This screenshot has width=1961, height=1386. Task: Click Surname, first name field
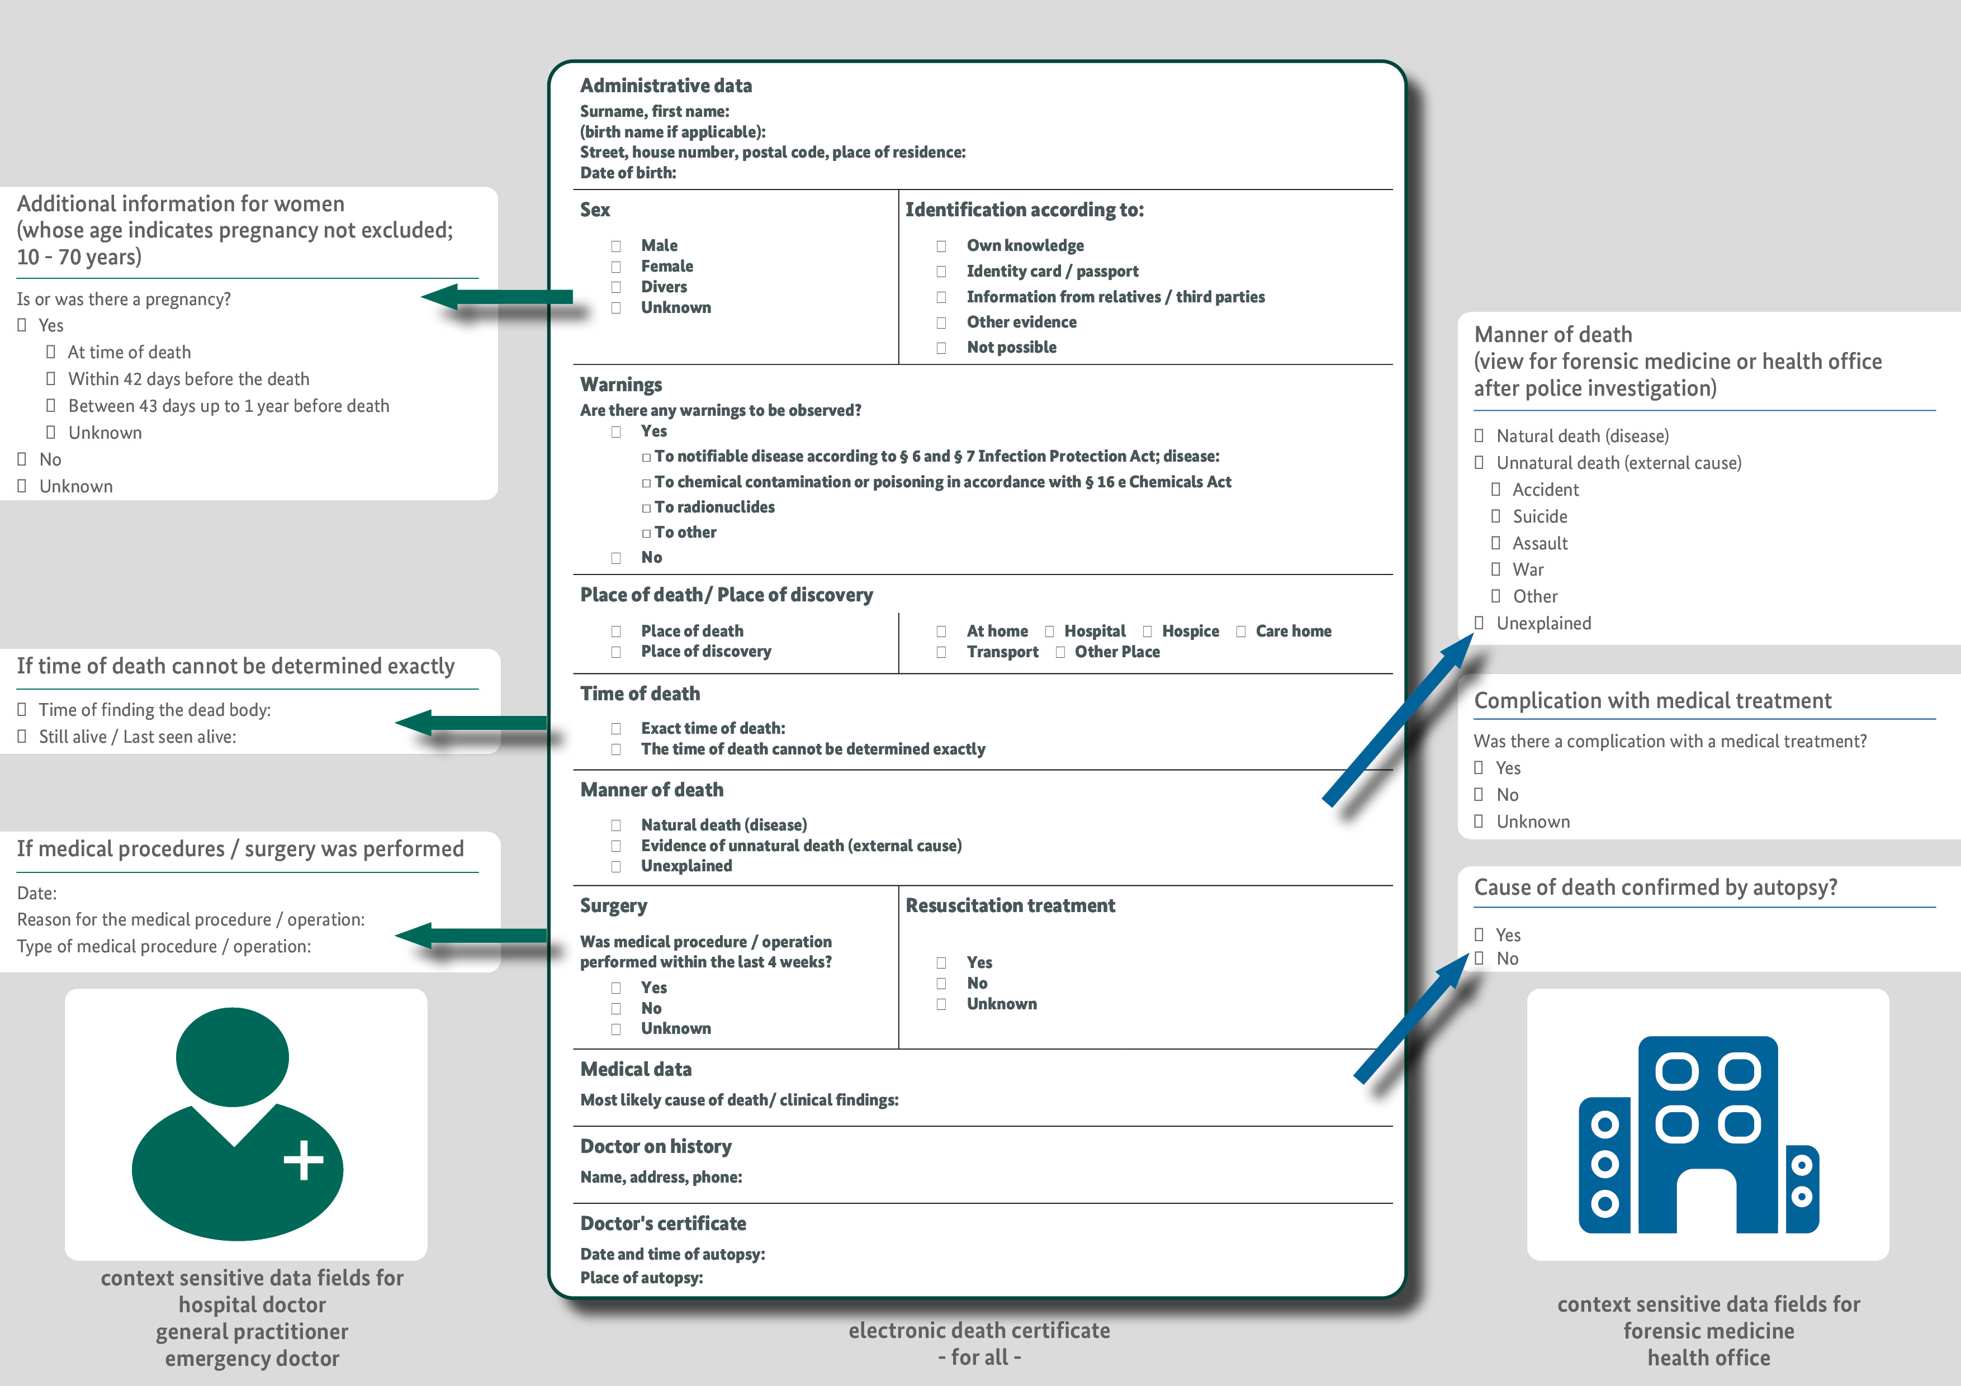(655, 111)
